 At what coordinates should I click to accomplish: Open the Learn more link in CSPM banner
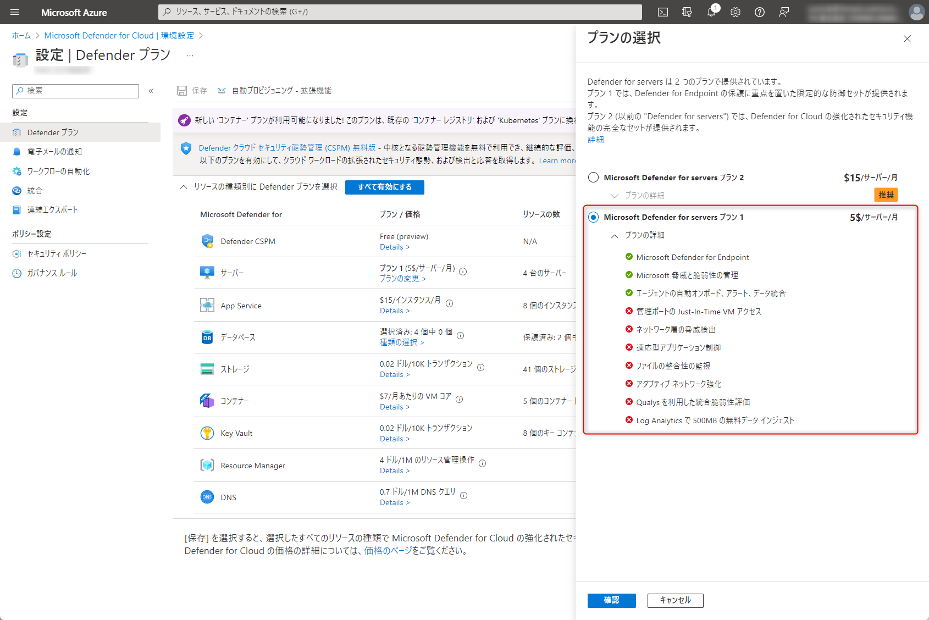pyautogui.click(x=557, y=160)
